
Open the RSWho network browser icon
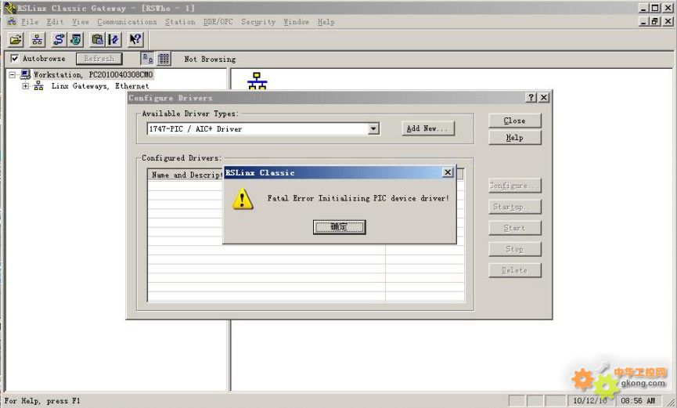tap(38, 40)
